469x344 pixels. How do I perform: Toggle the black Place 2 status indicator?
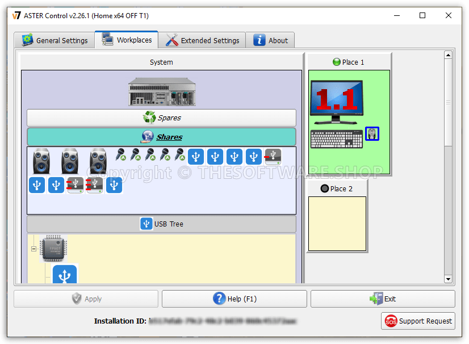point(325,188)
